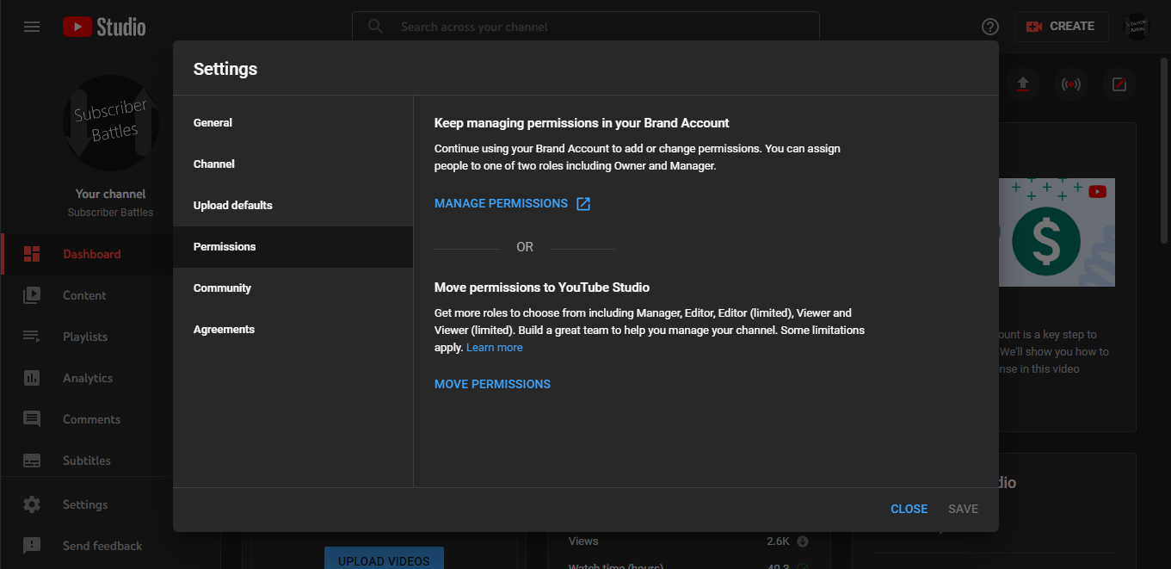Switch to the Upload defaults tab

pyautogui.click(x=293, y=206)
